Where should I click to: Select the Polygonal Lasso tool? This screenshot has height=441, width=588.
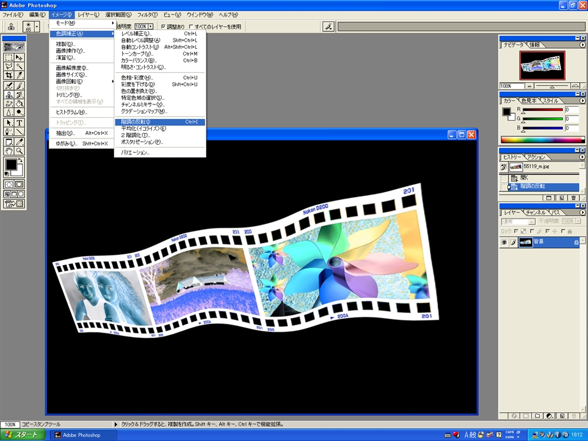pyautogui.click(x=9, y=67)
